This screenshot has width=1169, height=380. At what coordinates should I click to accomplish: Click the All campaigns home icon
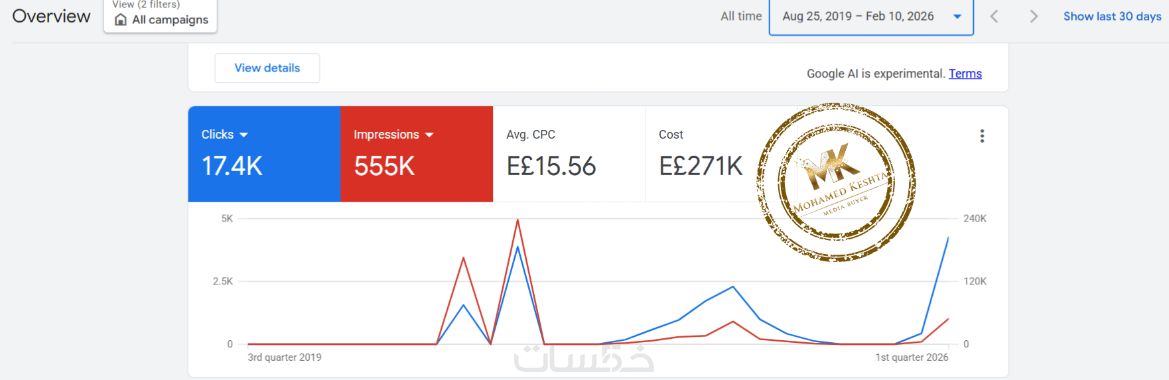[121, 20]
